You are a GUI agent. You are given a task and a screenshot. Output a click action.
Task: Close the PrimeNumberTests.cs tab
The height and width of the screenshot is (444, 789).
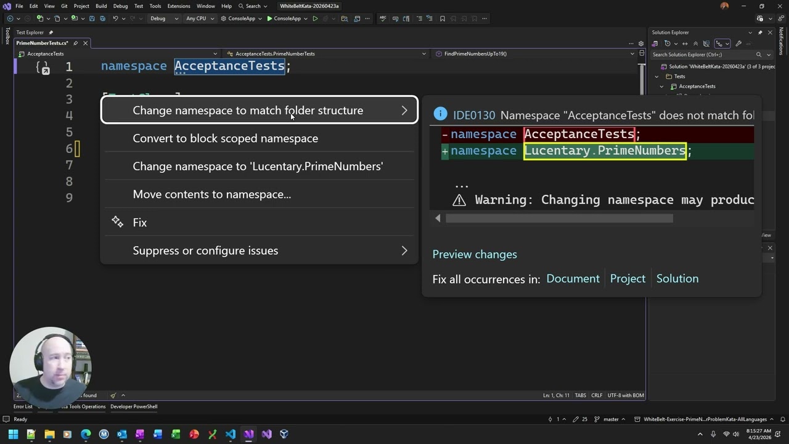pos(85,43)
